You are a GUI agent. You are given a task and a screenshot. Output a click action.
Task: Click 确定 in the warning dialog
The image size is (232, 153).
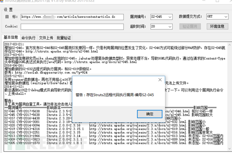[x=150, y=114]
